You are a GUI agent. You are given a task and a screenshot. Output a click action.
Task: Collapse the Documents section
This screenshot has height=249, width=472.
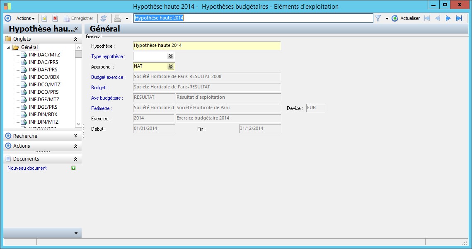coord(75,159)
